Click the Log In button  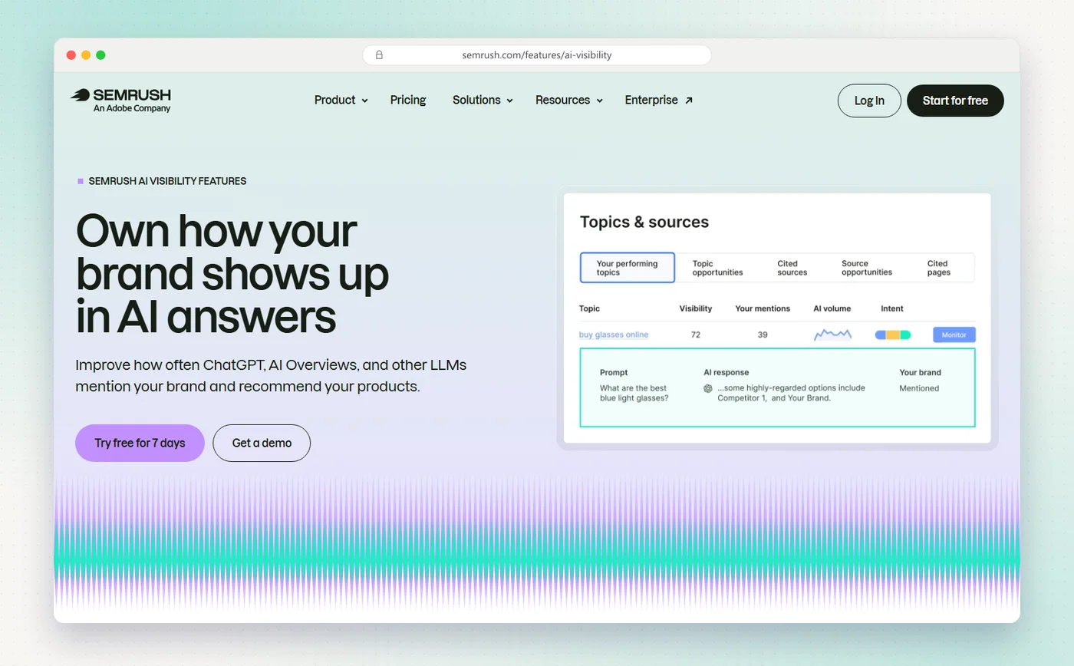pos(869,101)
